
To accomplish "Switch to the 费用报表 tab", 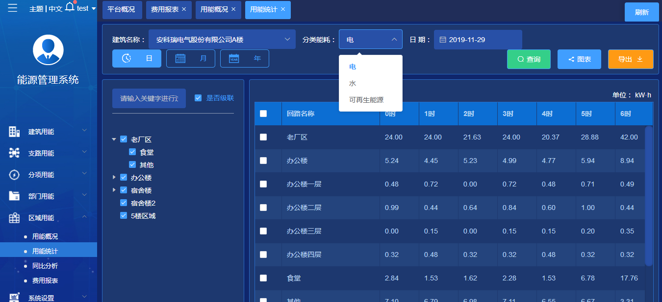I will (165, 9).
